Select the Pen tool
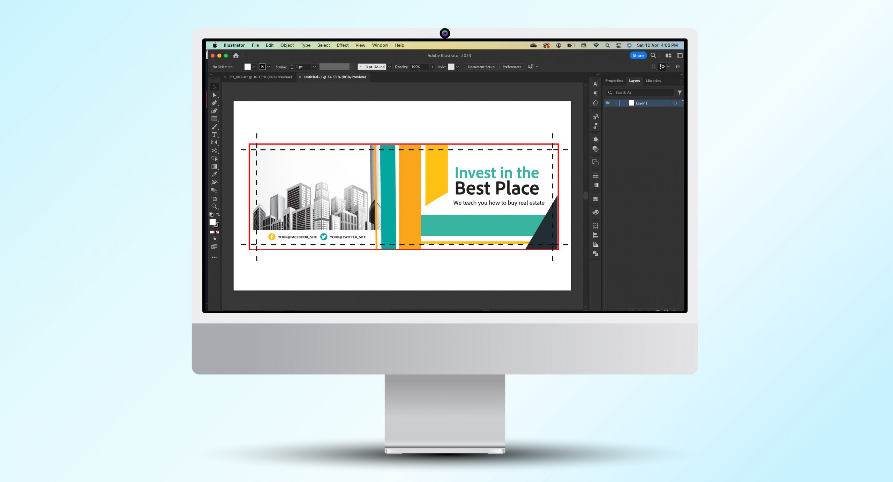The image size is (893, 482). pyautogui.click(x=215, y=103)
